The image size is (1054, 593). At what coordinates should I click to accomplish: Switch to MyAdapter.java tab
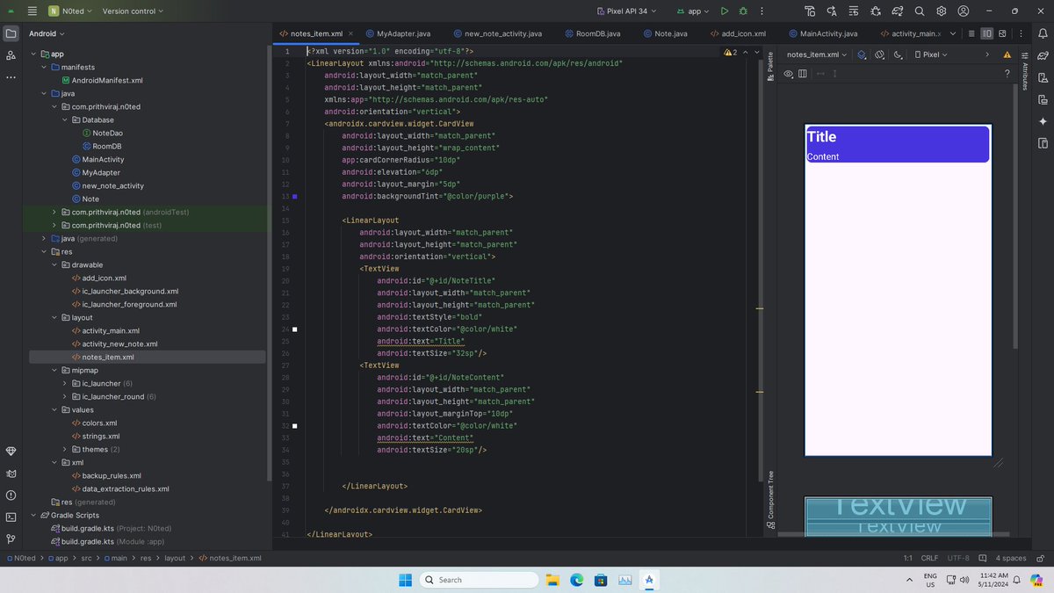pos(401,33)
